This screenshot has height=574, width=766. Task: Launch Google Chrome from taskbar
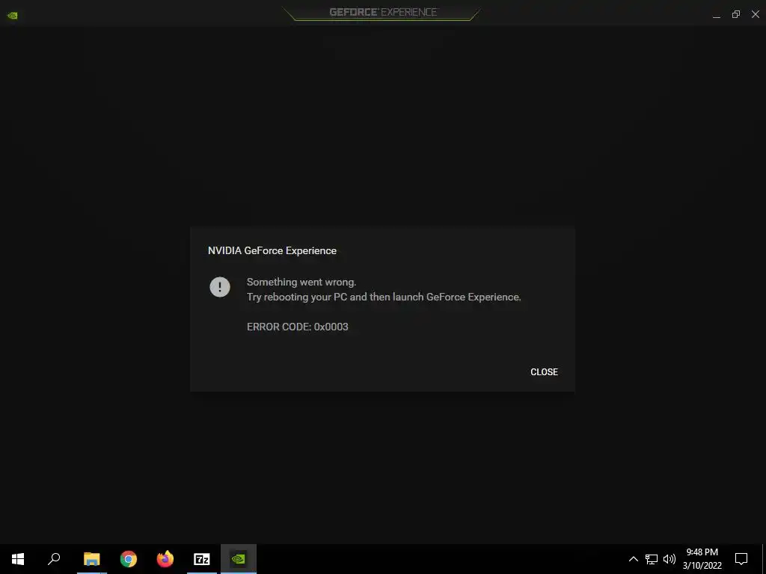pyautogui.click(x=129, y=559)
